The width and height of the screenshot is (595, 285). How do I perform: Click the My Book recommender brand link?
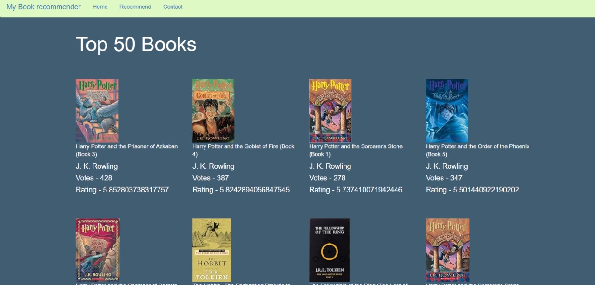(43, 7)
